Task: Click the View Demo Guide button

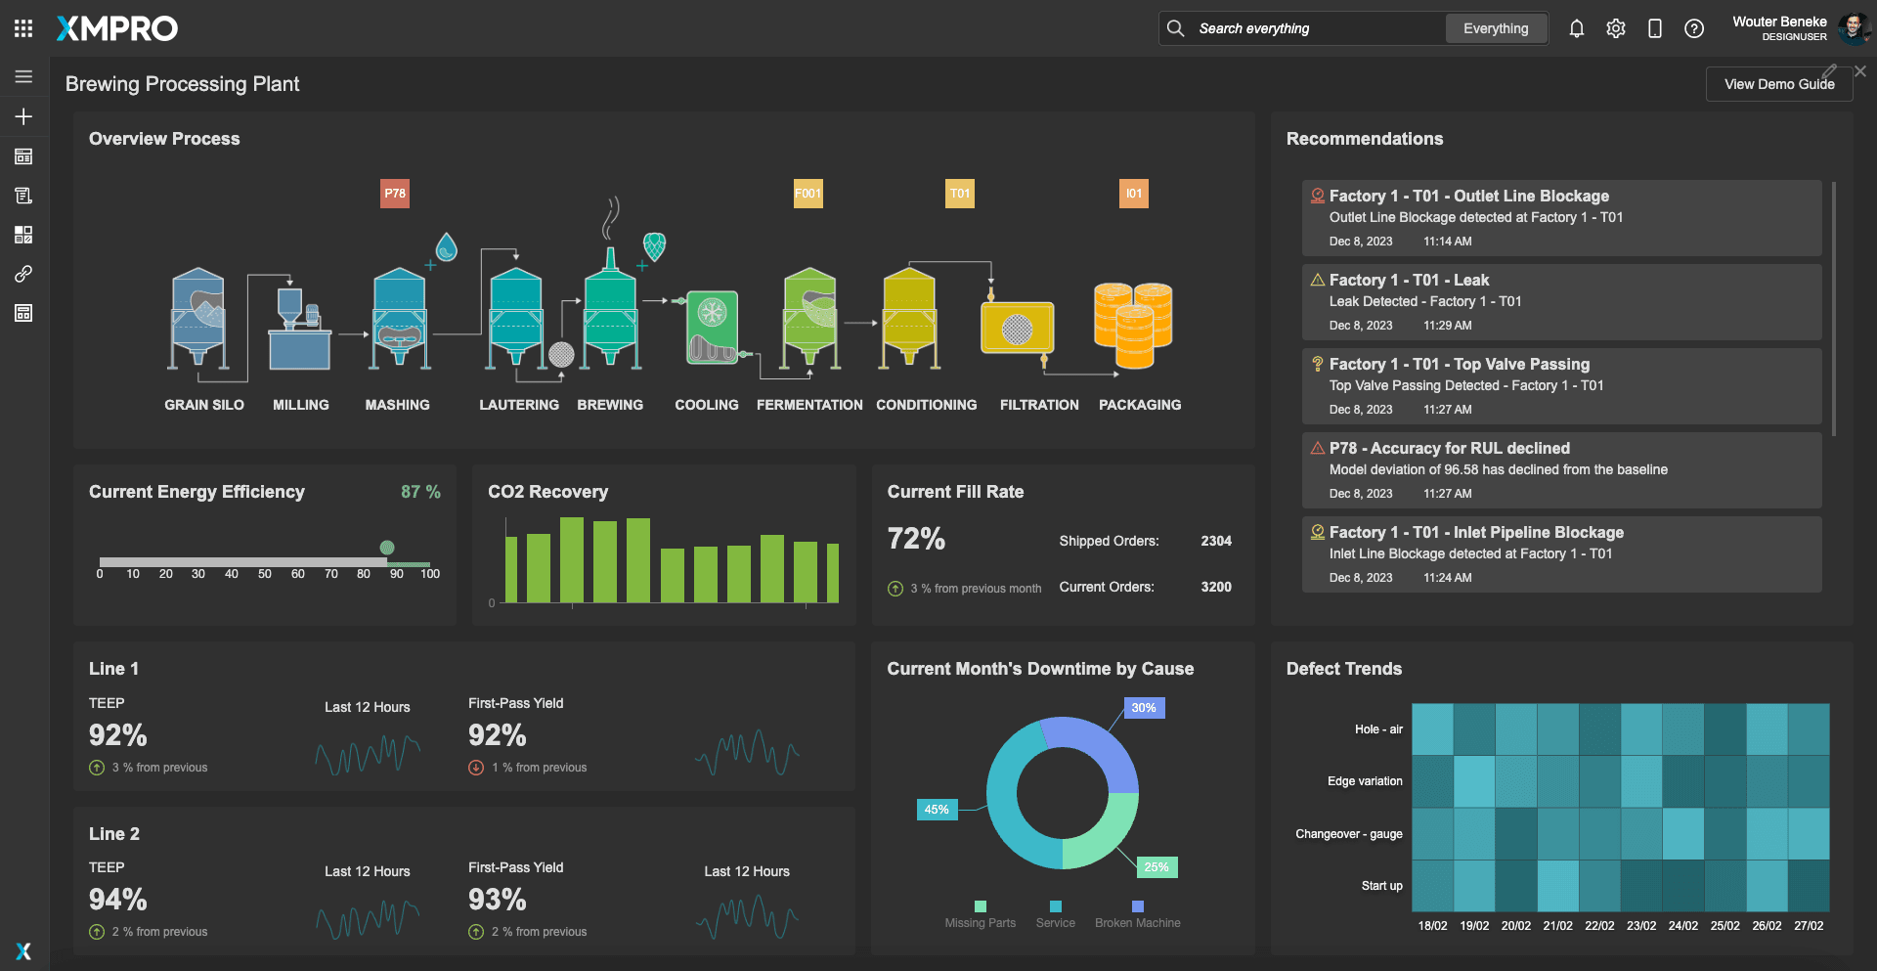Action: coord(1778,84)
